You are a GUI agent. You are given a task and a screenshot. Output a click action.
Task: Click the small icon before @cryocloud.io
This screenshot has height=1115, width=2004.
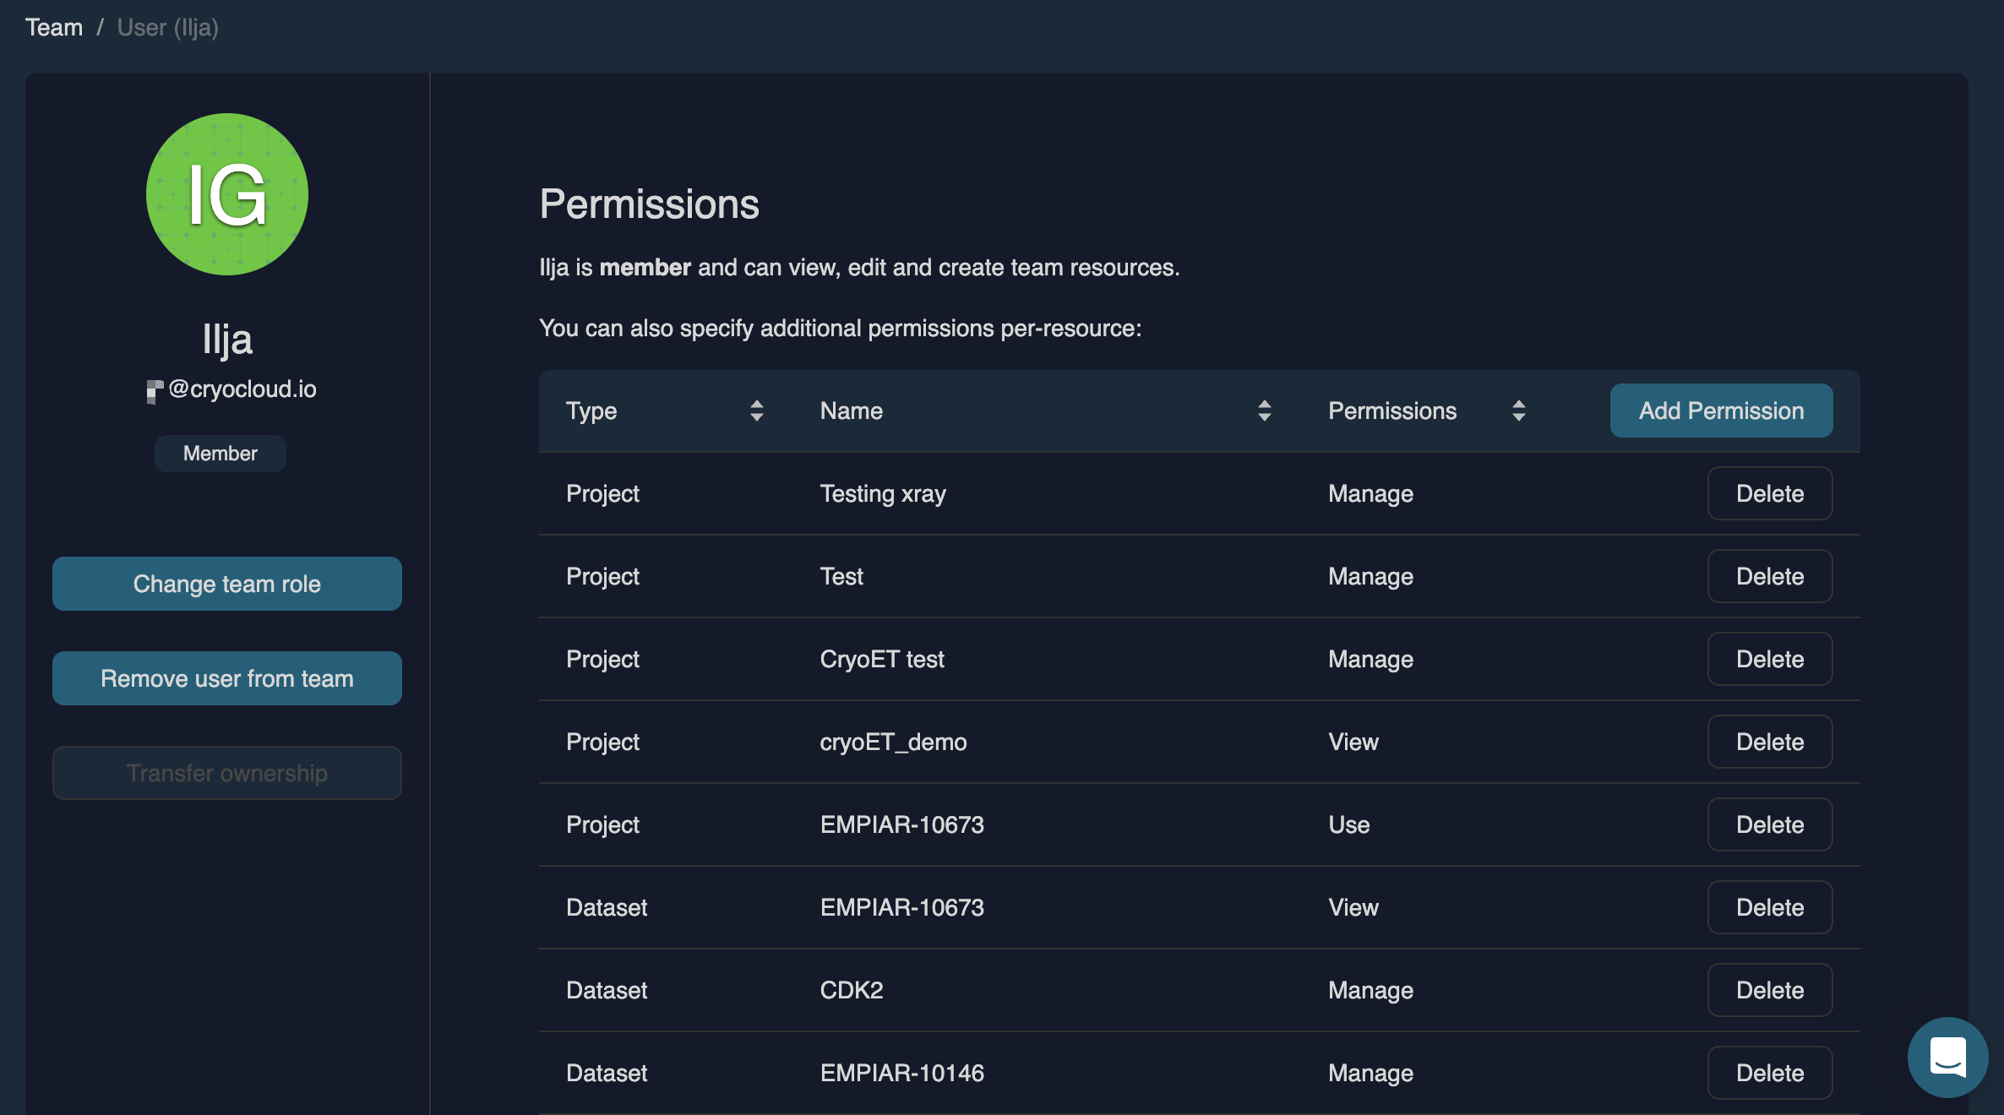154,390
